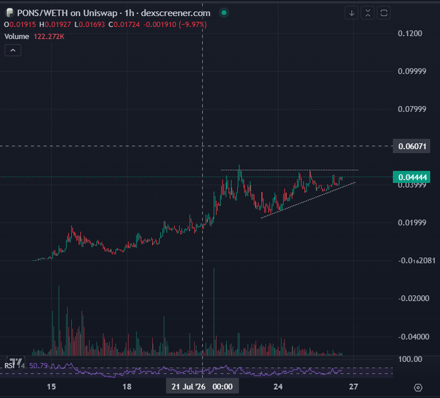Open chart settings gear at bottom right
Image resolution: width=440 pixels, height=398 pixels.
(x=418, y=388)
